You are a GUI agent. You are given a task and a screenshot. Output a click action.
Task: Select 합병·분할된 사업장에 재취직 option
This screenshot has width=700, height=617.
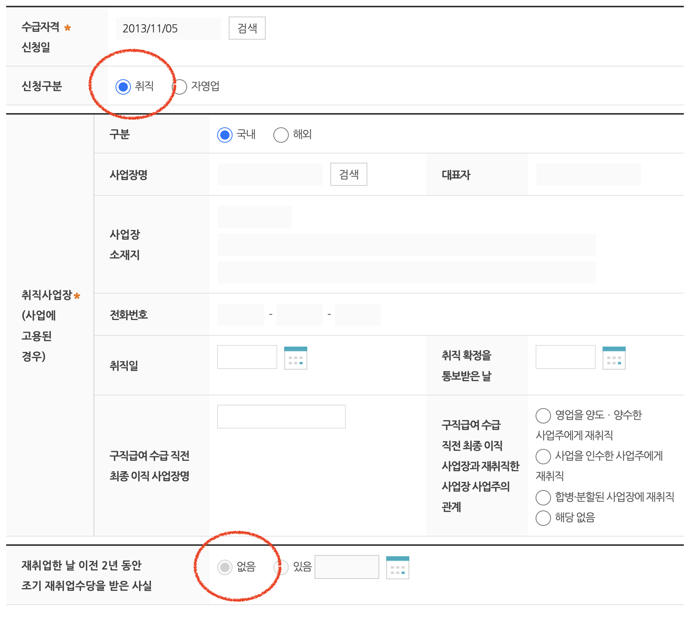[x=543, y=497]
